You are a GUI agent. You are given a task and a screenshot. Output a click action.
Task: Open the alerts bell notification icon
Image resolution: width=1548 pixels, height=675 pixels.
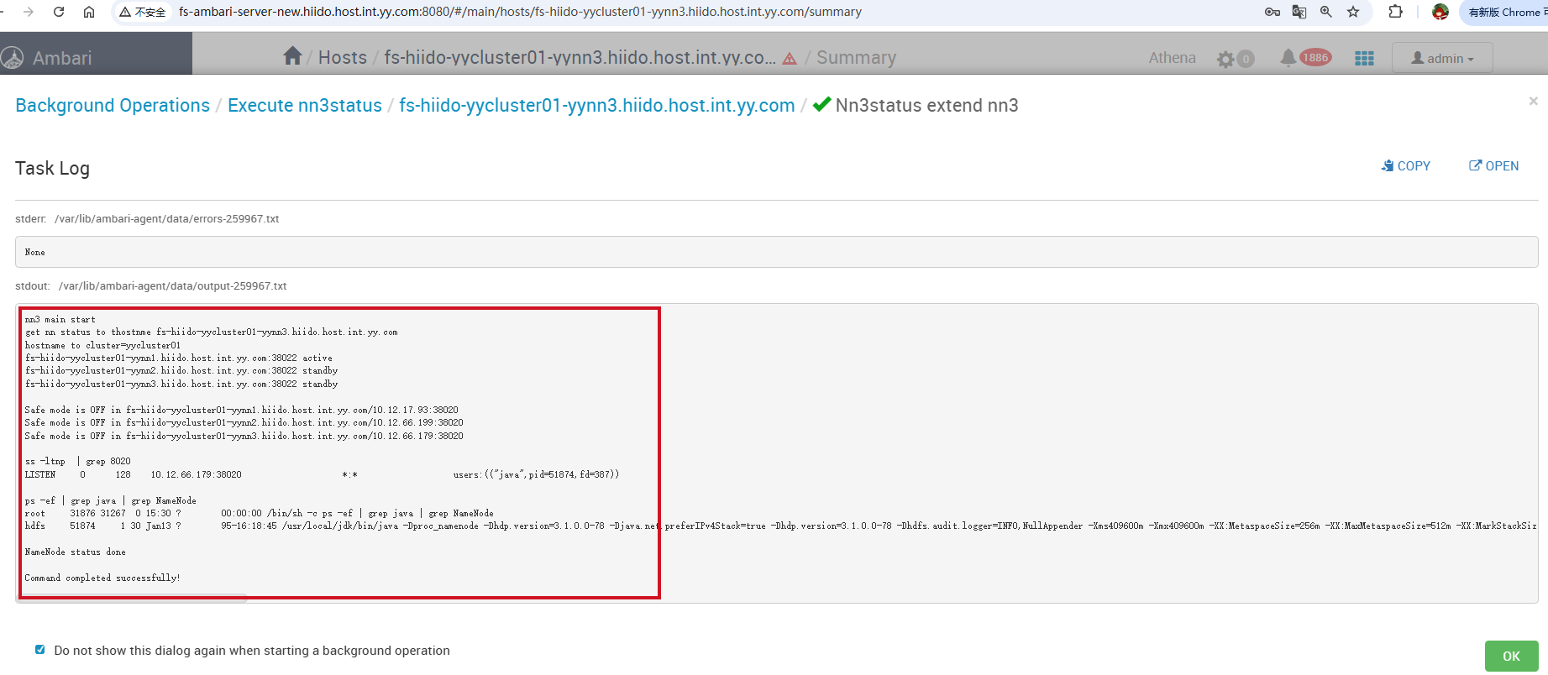point(1288,58)
